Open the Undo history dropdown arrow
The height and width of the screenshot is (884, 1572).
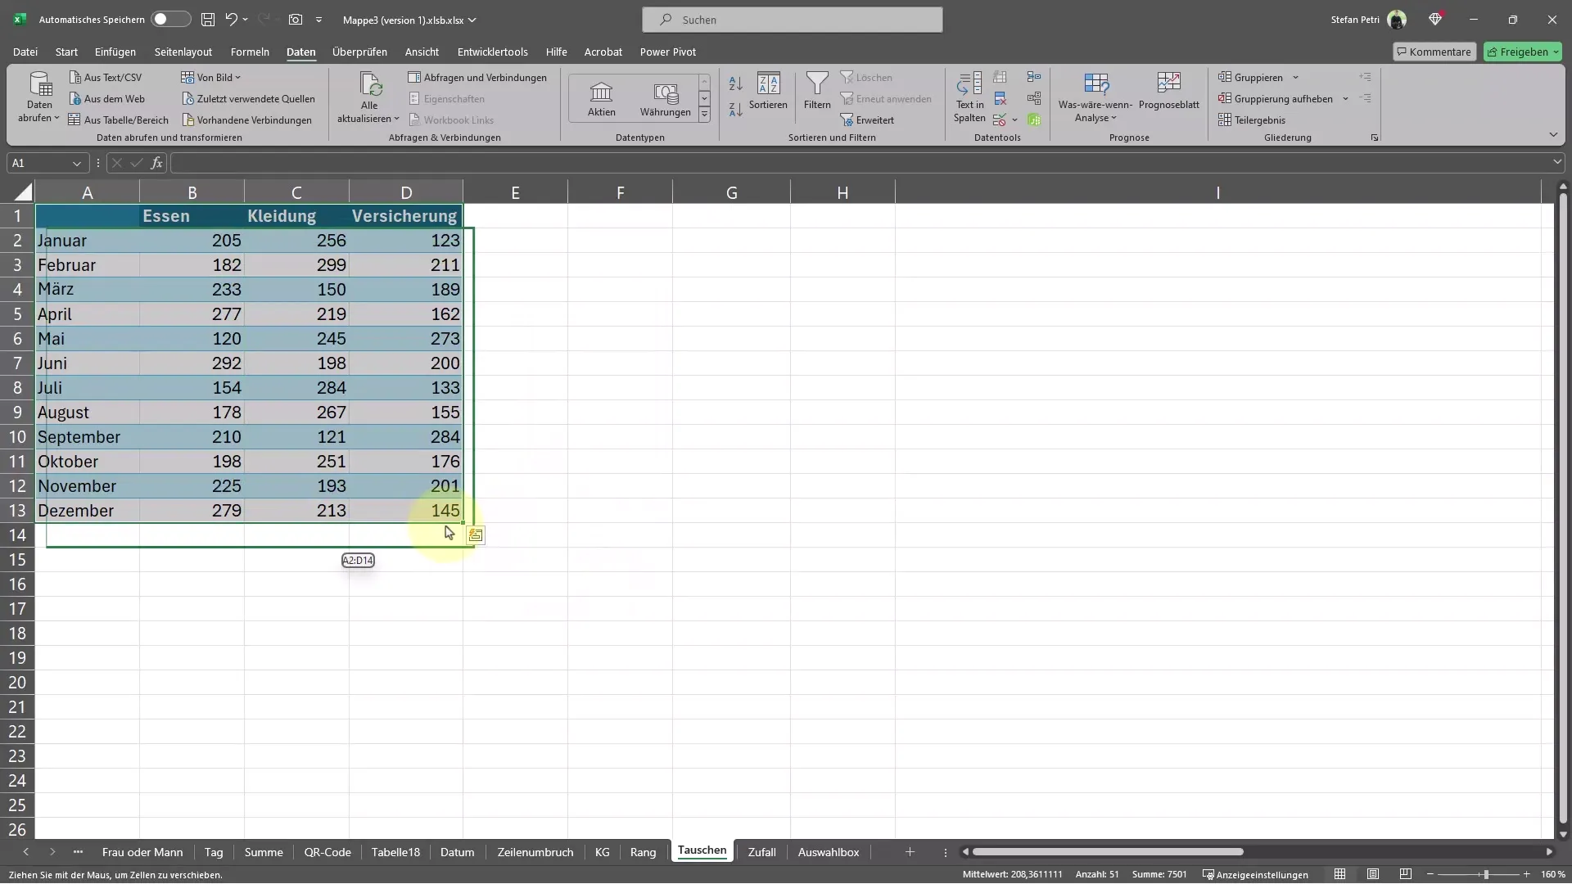(x=245, y=20)
